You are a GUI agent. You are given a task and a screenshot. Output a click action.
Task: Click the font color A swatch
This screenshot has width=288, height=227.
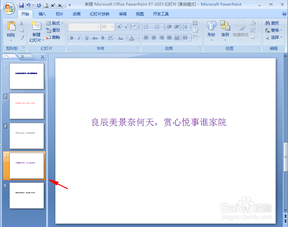point(132,38)
